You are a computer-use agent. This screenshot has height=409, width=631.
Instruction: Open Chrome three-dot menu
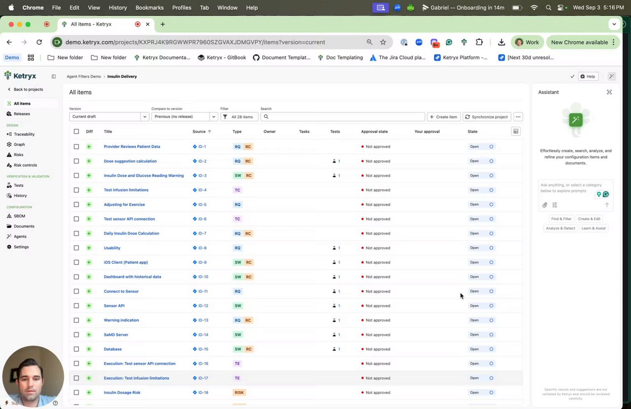click(x=613, y=42)
